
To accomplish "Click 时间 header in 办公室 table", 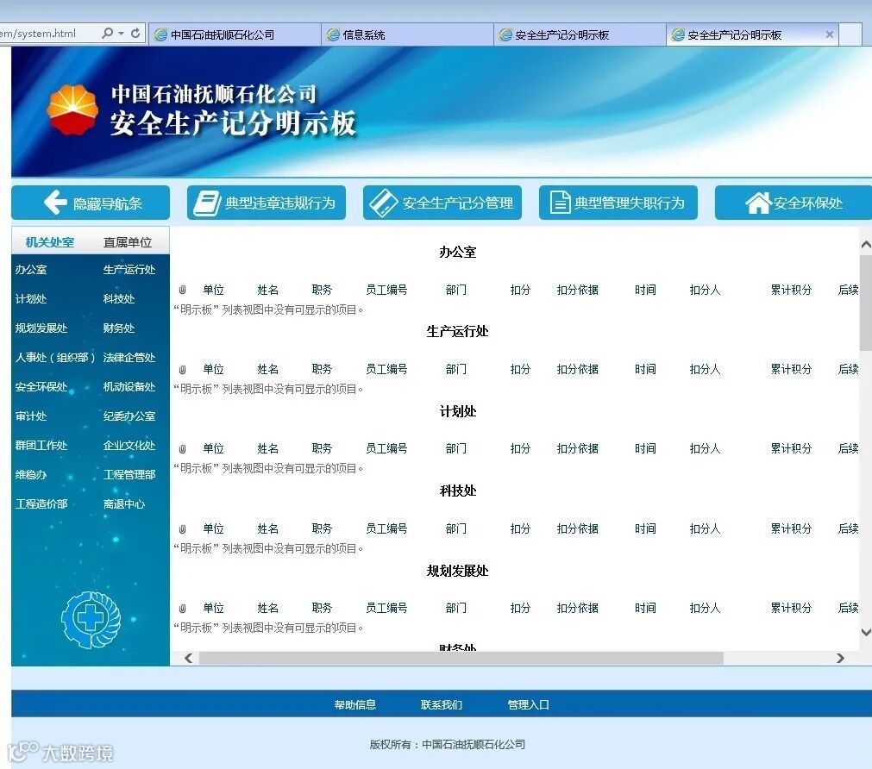I will click(646, 290).
